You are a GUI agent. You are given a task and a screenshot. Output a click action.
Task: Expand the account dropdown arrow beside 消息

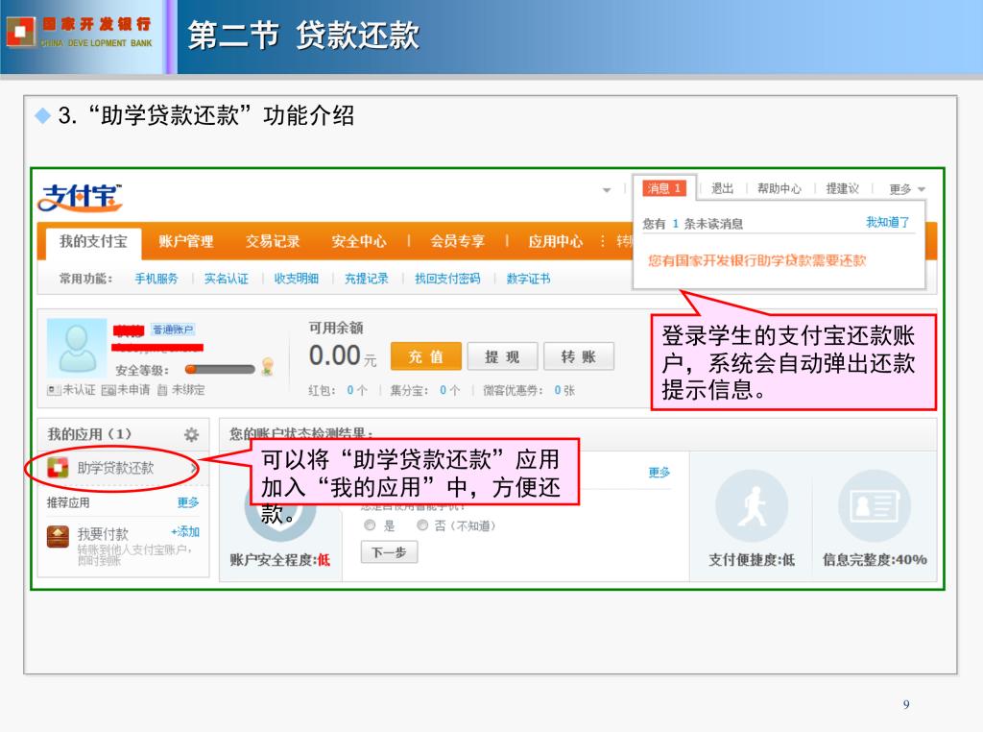(x=607, y=190)
